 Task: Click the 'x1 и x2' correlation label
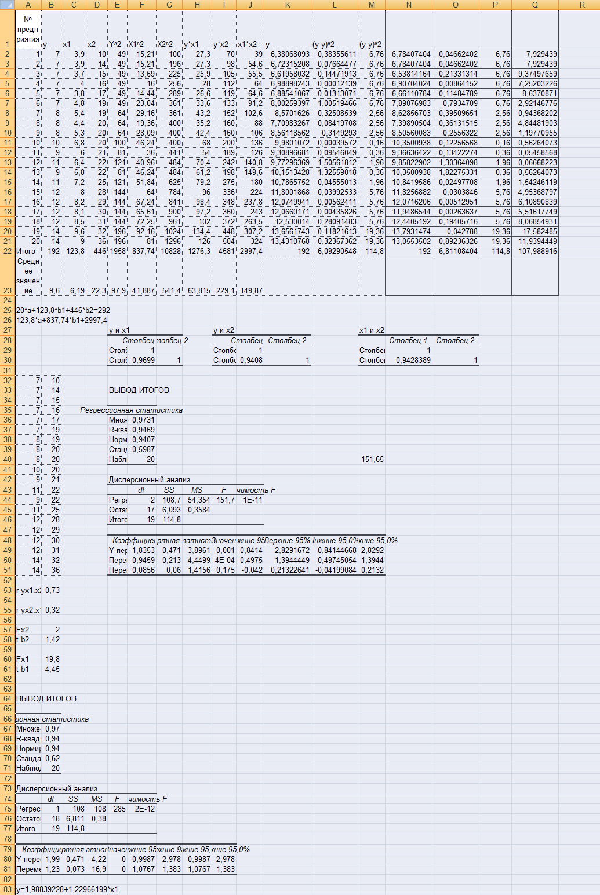point(372,330)
